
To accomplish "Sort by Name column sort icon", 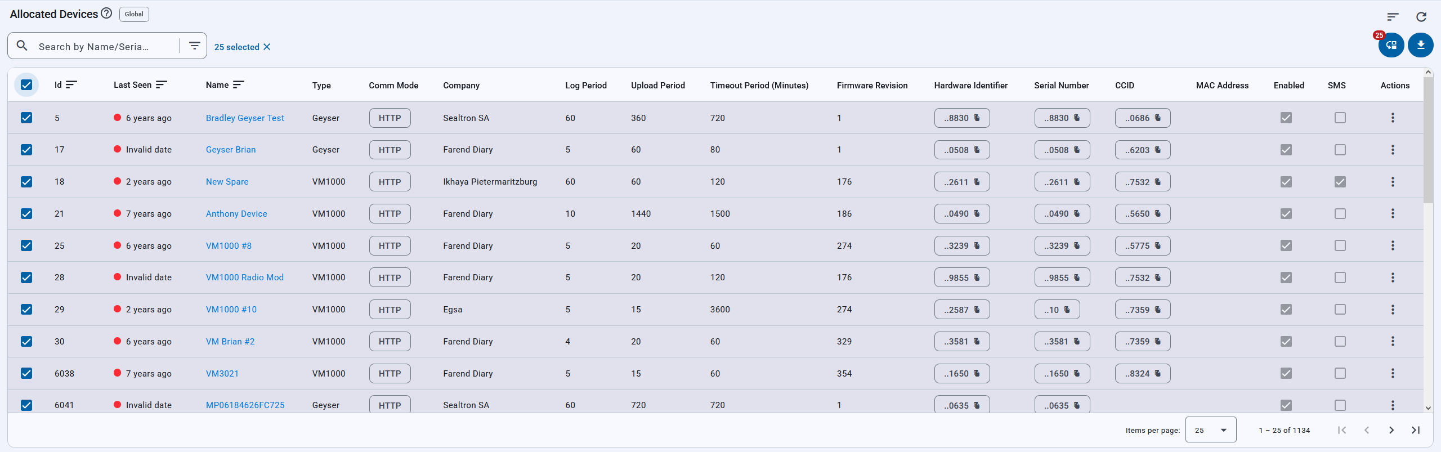I will 239,84.
